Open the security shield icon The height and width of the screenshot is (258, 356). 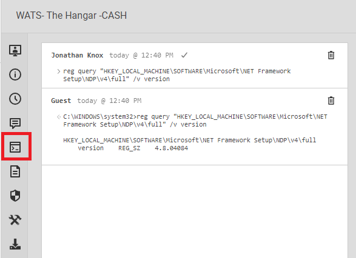pyautogui.click(x=15, y=196)
